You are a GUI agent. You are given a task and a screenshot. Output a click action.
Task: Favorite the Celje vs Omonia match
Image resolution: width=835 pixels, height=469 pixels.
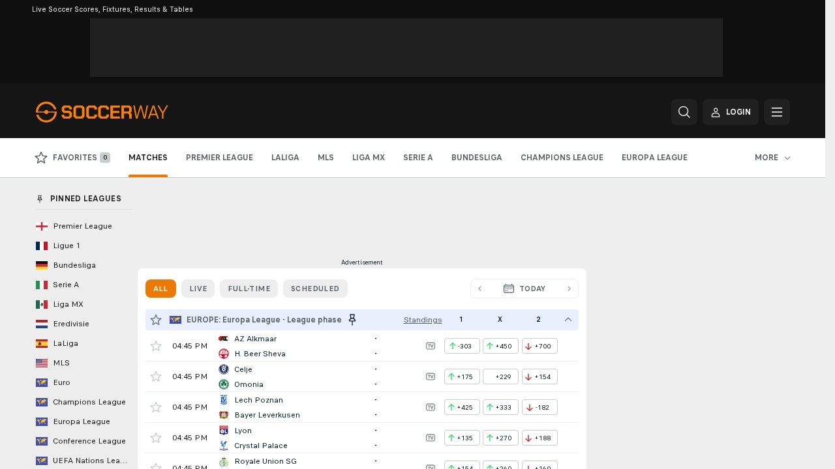pos(156,377)
